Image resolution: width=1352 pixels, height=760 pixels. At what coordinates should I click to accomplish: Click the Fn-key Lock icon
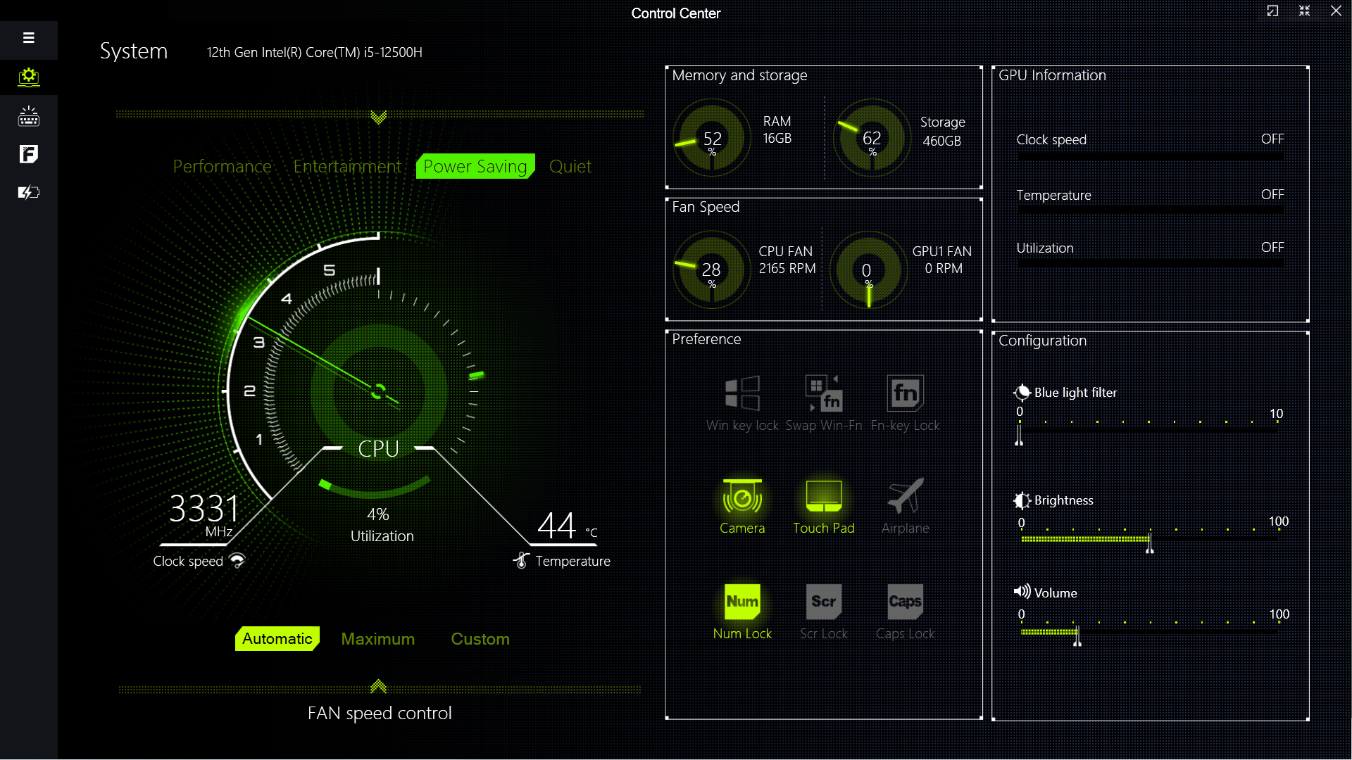click(905, 393)
